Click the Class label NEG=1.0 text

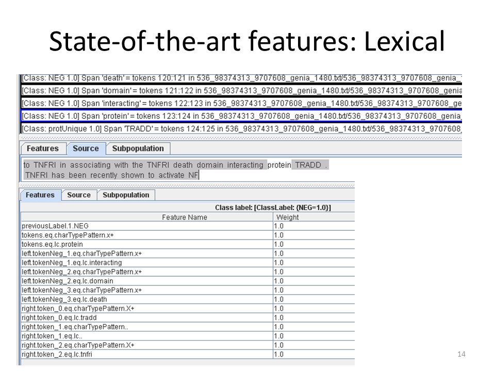[273, 208]
